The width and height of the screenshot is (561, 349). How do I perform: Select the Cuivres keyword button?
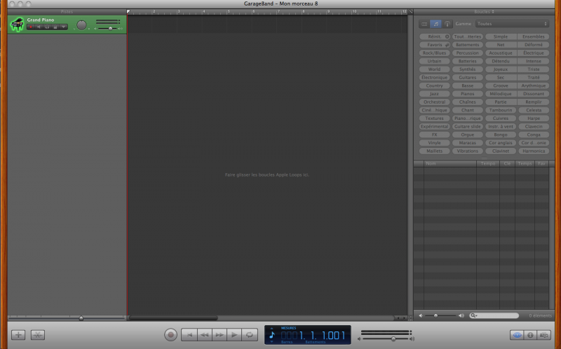pos(501,118)
